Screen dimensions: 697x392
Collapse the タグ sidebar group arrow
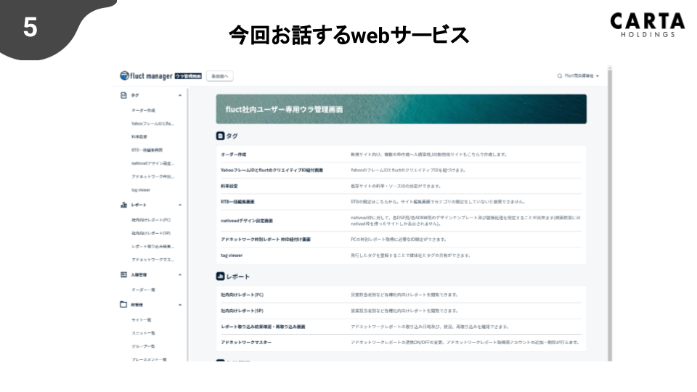click(180, 95)
